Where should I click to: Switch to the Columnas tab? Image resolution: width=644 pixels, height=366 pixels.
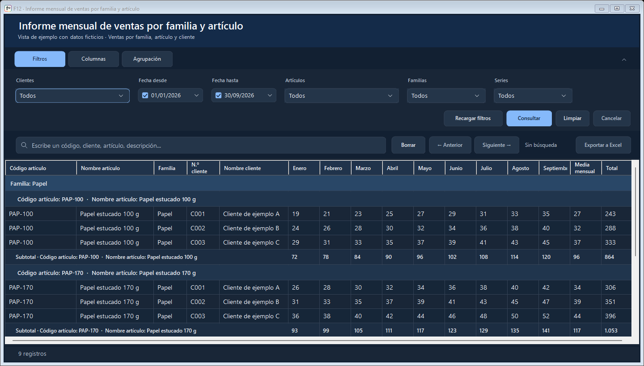[x=93, y=59]
